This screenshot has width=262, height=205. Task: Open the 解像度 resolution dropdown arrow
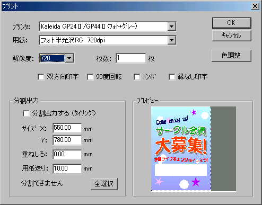pyautogui.click(x=69, y=58)
